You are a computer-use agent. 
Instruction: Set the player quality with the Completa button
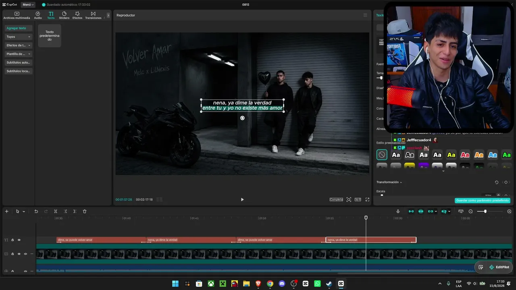pos(336,199)
